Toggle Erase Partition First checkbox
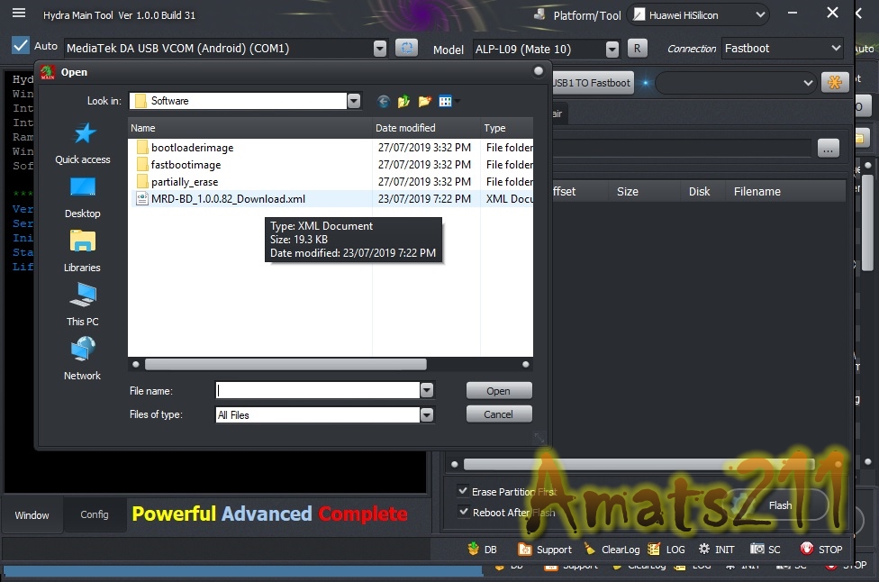Image resolution: width=879 pixels, height=582 pixels. (463, 491)
